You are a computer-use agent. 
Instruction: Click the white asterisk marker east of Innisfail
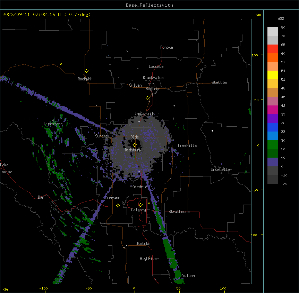tap(174, 105)
